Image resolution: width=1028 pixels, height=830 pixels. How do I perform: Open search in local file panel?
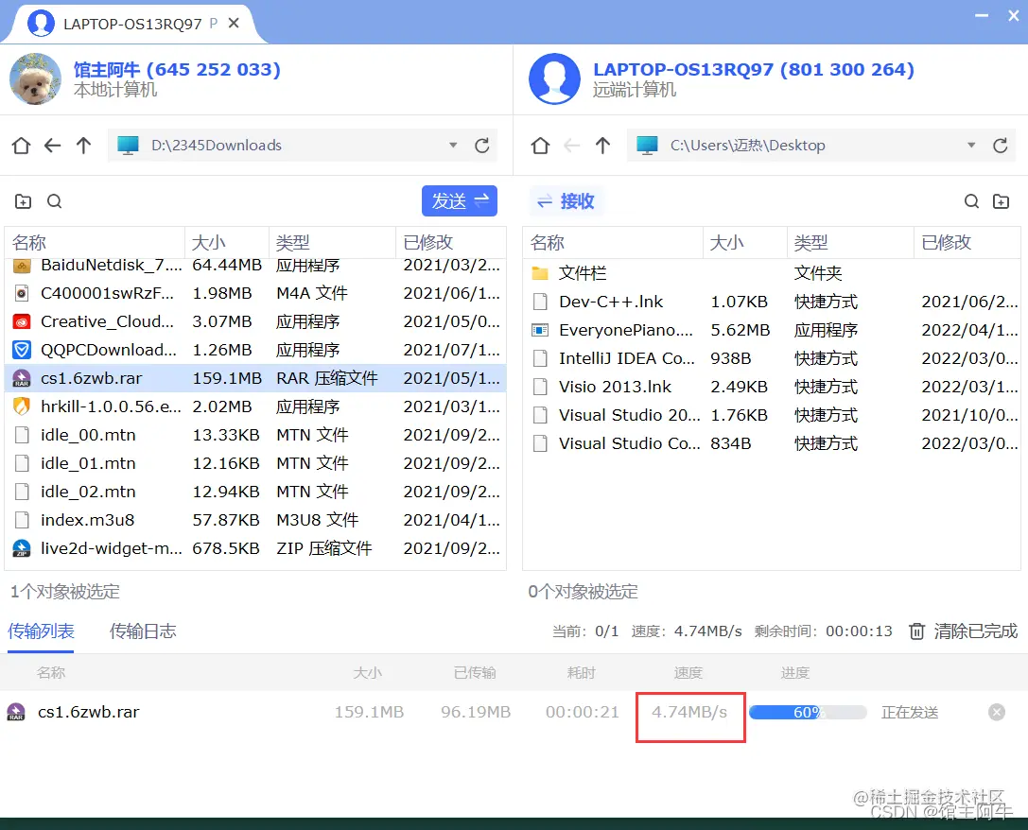point(55,201)
